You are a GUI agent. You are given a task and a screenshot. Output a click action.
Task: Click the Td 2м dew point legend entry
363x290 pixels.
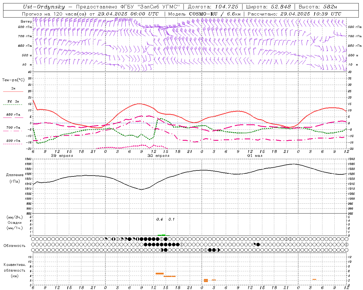[x=13, y=103]
